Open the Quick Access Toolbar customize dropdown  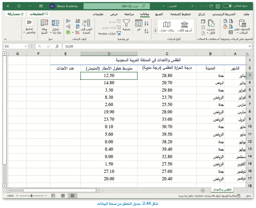pyautogui.click(x=192, y=6)
